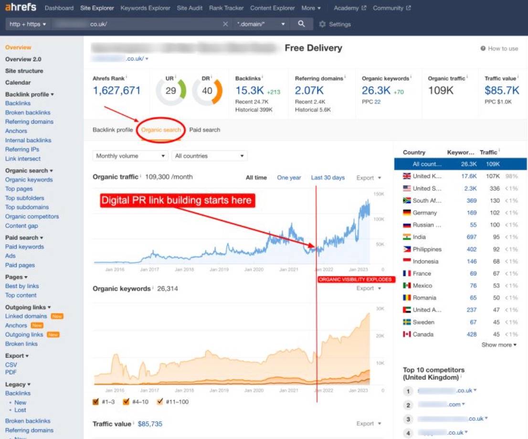The height and width of the screenshot is (439, 528).
Task: Click the United Arab Emirates flag icon
Action: (x=407, y=310)
